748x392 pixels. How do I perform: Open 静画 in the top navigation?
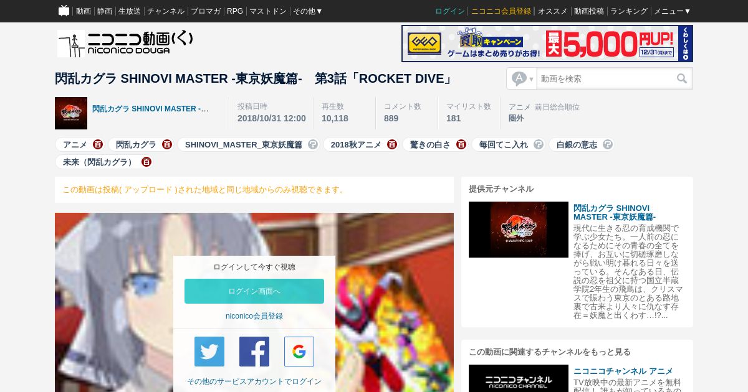click(x=105, y=11)
